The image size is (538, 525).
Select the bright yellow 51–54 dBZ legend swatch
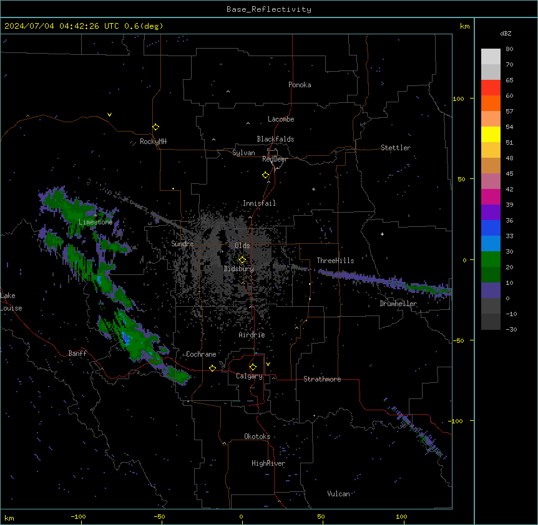(491, 134)
